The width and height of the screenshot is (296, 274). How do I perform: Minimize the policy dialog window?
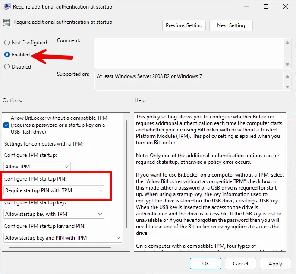(x=246, y=6)
